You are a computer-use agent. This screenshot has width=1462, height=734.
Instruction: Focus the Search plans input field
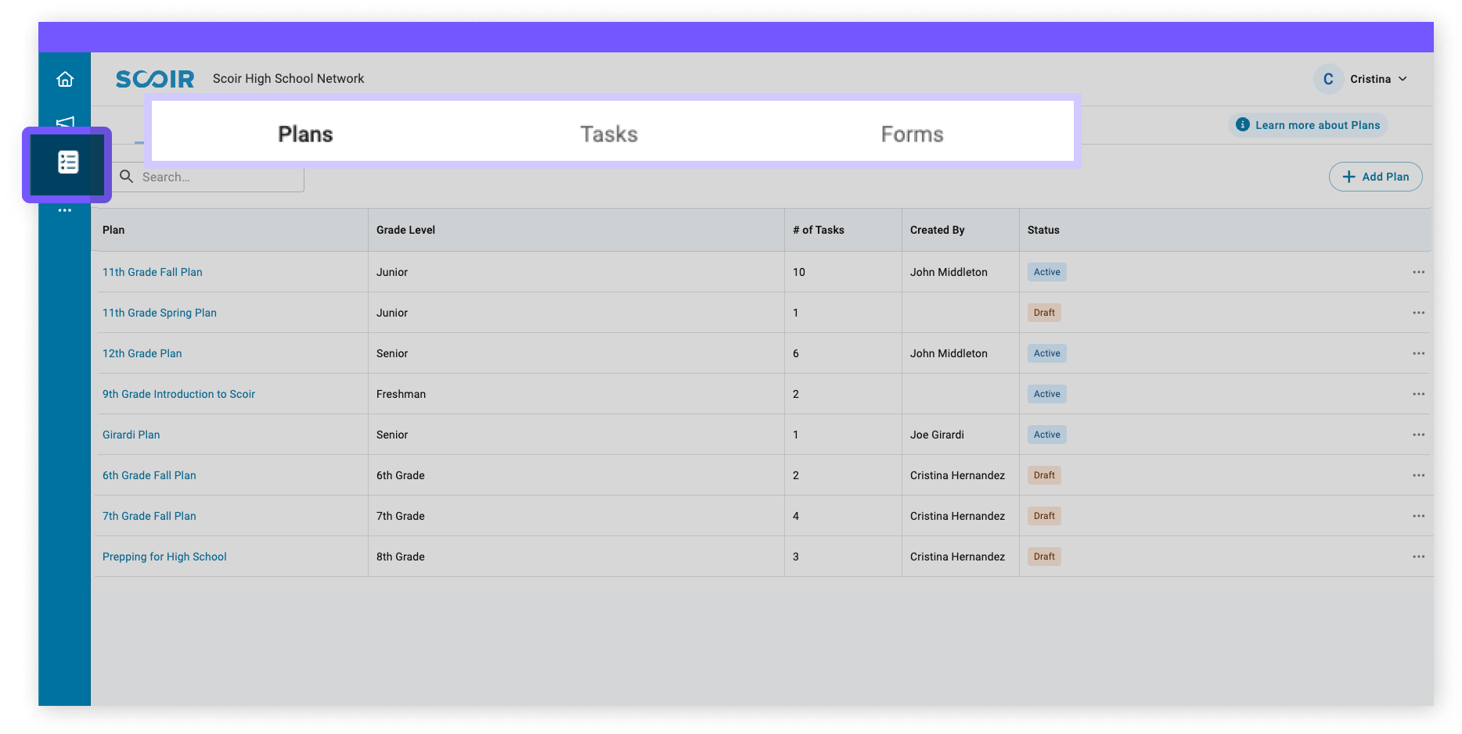pyautogui.click(x=209, y=177)
